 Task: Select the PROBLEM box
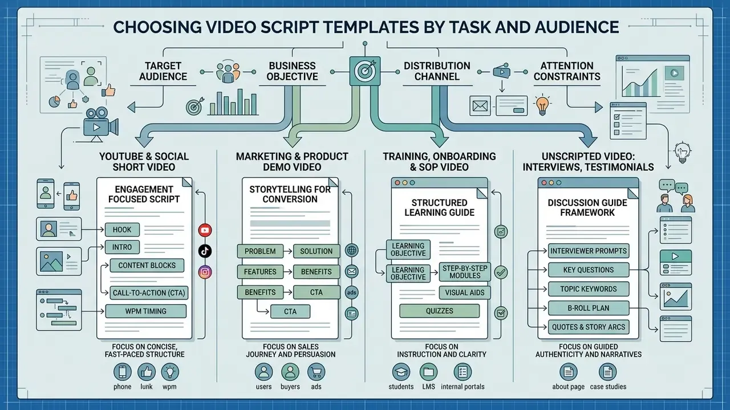point(259,251)
